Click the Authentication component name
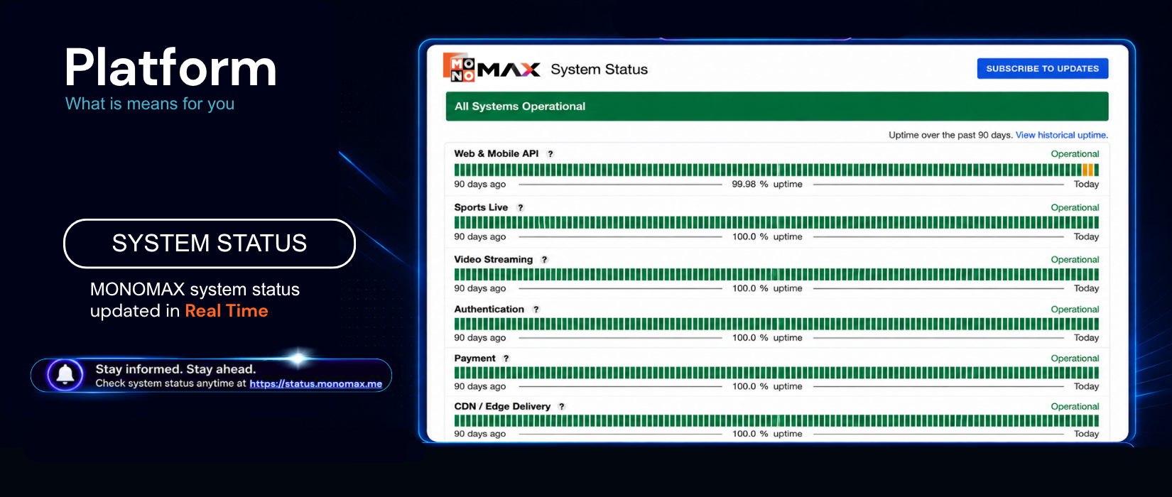 coord(489,309)
